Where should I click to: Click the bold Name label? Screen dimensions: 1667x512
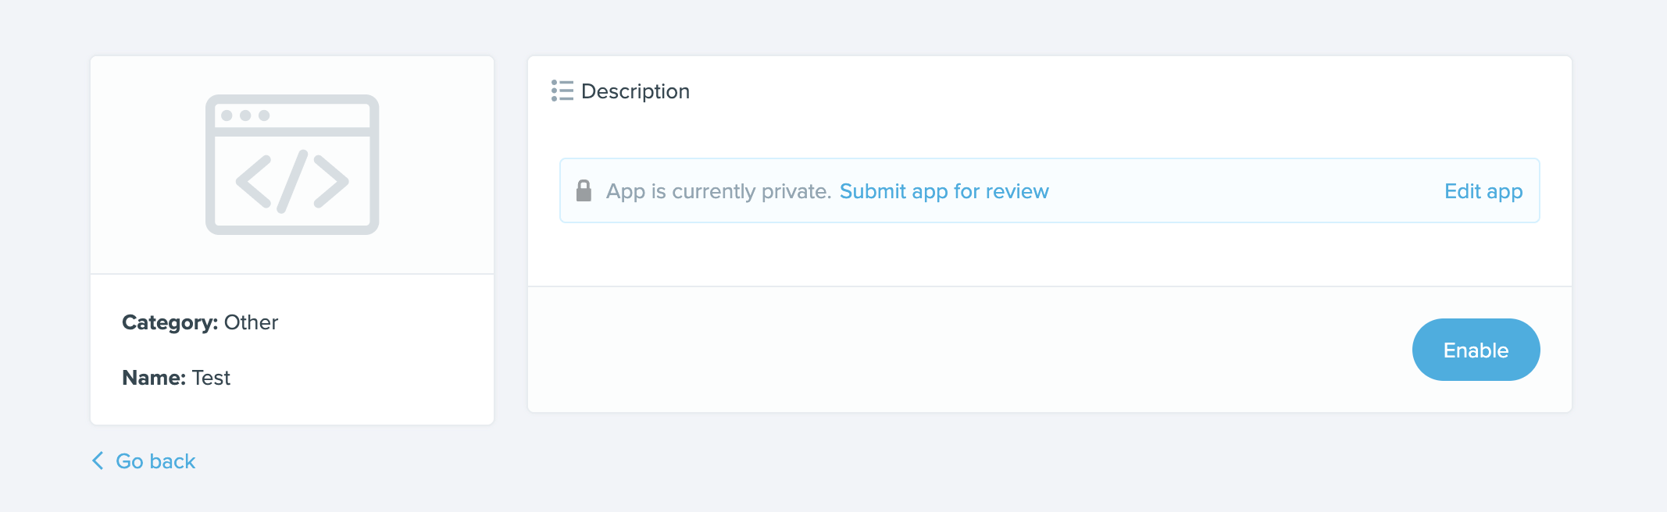click(x=154, y=378)
